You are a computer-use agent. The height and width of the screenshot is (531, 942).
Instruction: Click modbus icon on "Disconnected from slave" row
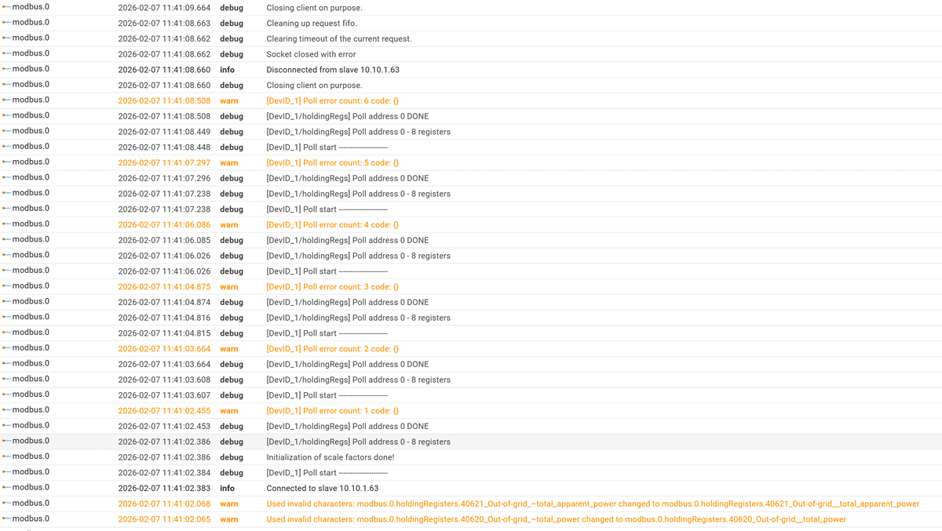click(6, 69)
